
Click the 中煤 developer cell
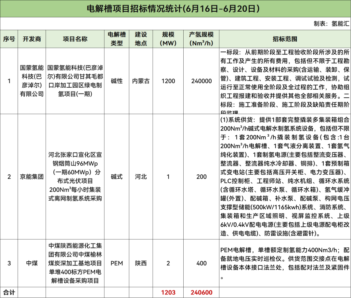coord(32,263)
